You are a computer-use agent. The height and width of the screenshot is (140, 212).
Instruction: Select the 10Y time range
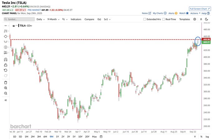pos(80,137)
